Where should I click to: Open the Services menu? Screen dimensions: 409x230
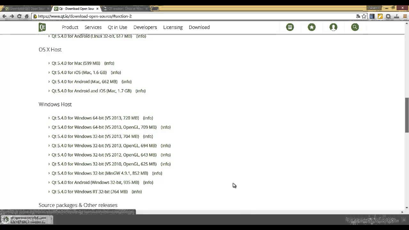coord(93,27)
